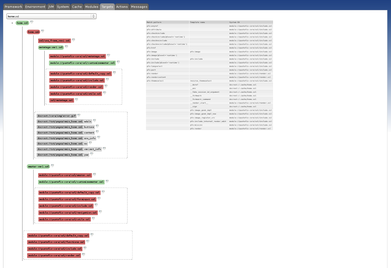This screenshot has width=391, height=268.
Task: Select the red home.xml node
Action: (34, 32)
